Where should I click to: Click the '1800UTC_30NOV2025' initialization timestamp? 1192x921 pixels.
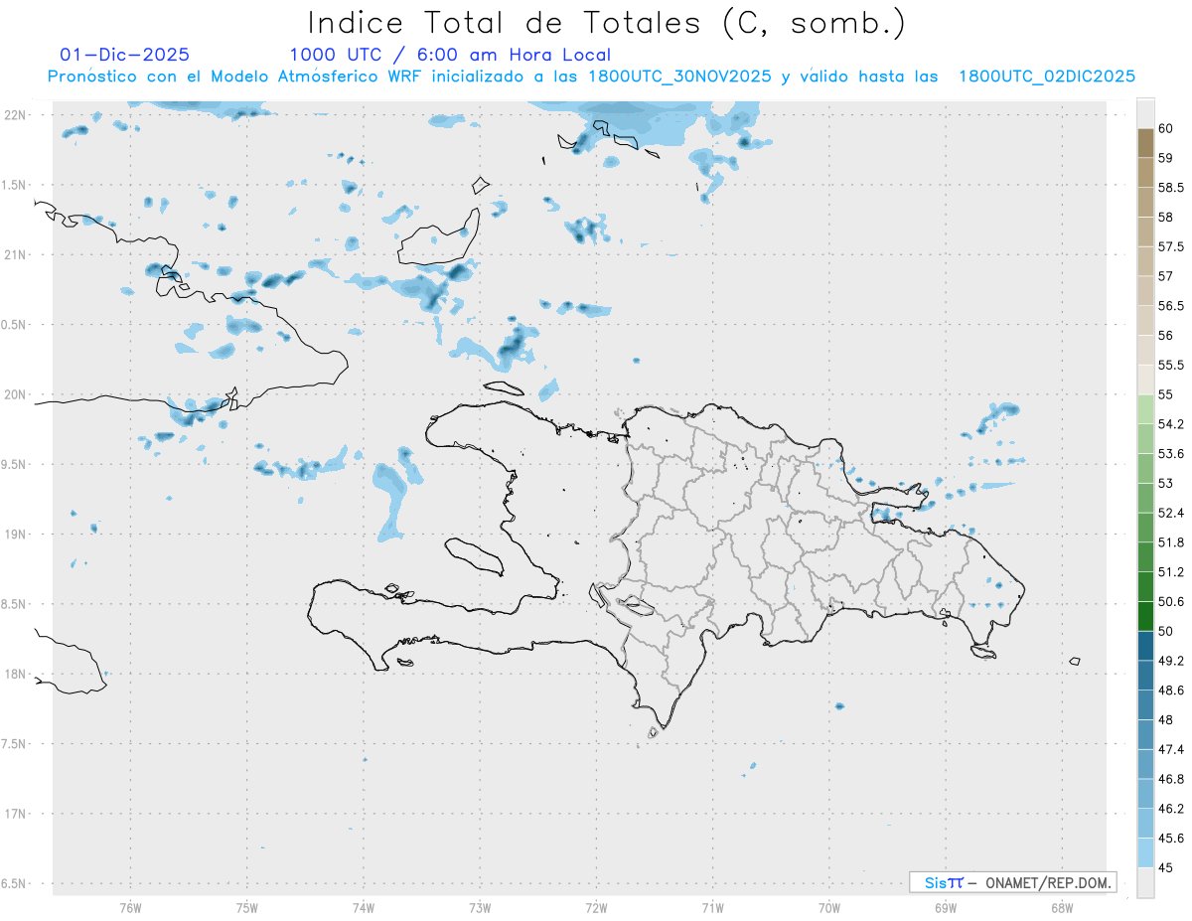[679, 77]
